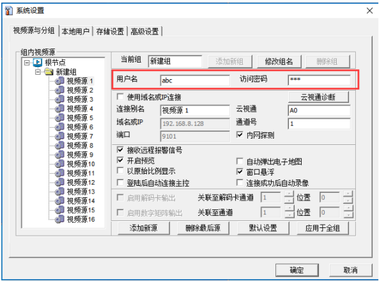Click the 视频源 5 camera icon

coord(59,118)
